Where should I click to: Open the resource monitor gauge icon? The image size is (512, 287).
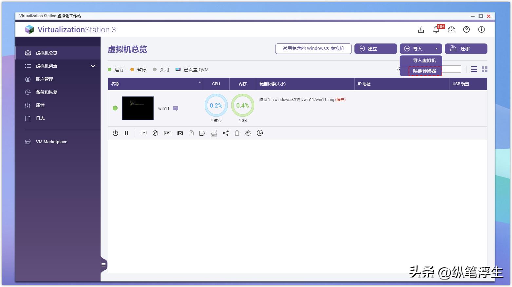(451, 29)
